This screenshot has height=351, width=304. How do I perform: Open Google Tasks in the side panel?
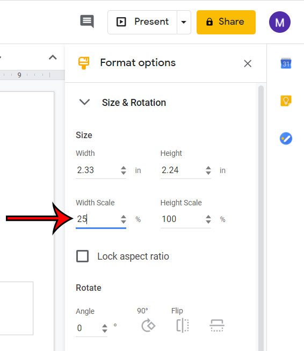tap(286, 139)
